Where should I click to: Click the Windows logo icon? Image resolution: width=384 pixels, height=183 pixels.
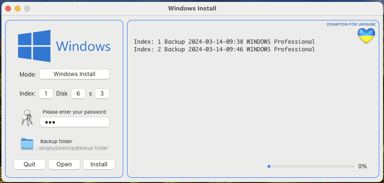pos(34,46)
